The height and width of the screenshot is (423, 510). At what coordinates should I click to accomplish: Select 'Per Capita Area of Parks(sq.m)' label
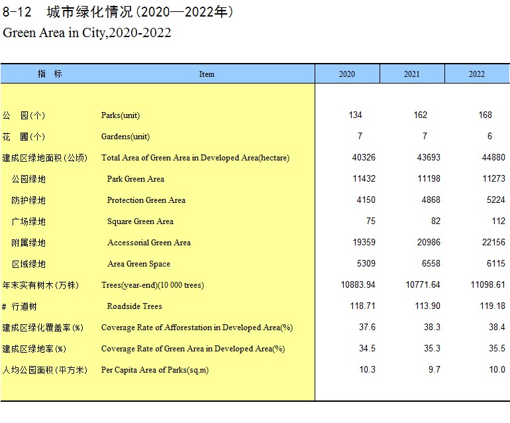coord(155,370)
